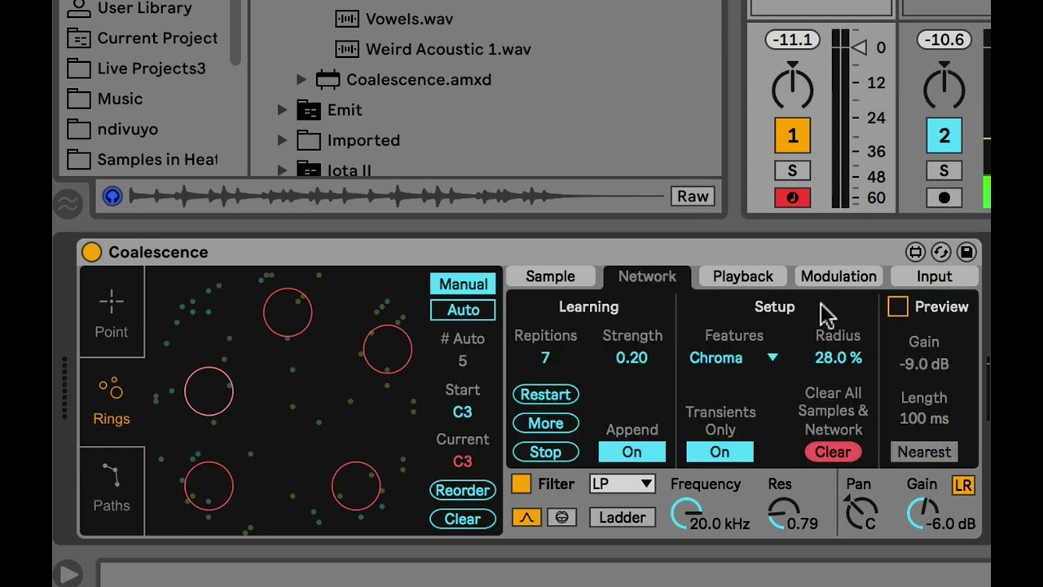Image resolution: width=1043 pixels, height=587 pixels.
Task: Arm track 1 with the red button
Action: coord(792,198)
